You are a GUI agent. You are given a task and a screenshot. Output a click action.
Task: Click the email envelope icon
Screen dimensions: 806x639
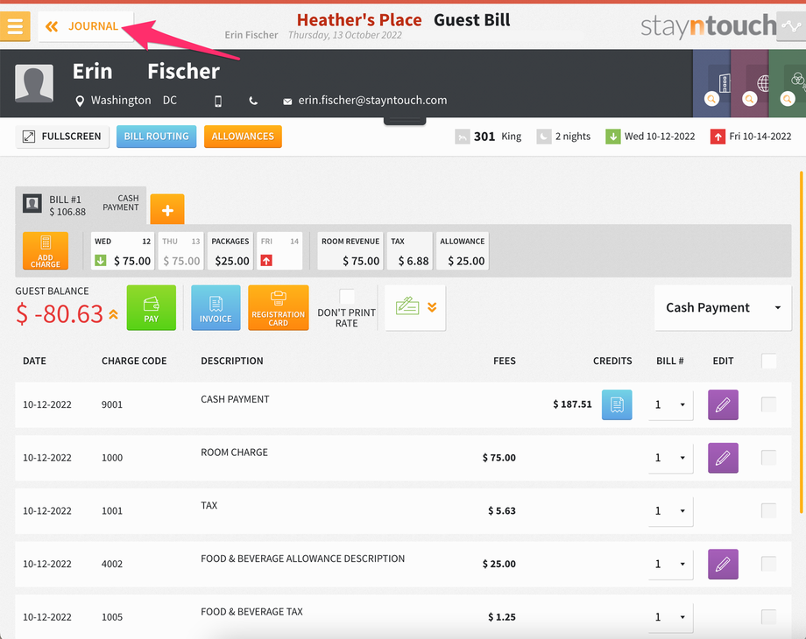tap(287, 102)
